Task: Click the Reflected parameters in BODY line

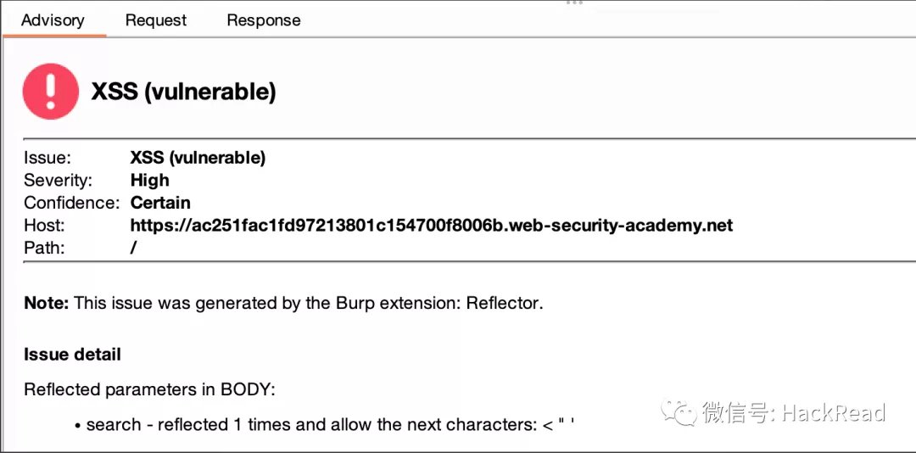Action: tap(150, 390)
